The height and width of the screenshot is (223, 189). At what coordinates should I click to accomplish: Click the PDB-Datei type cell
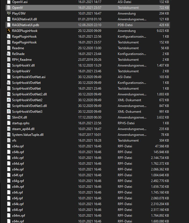click(x=125, y=25)
